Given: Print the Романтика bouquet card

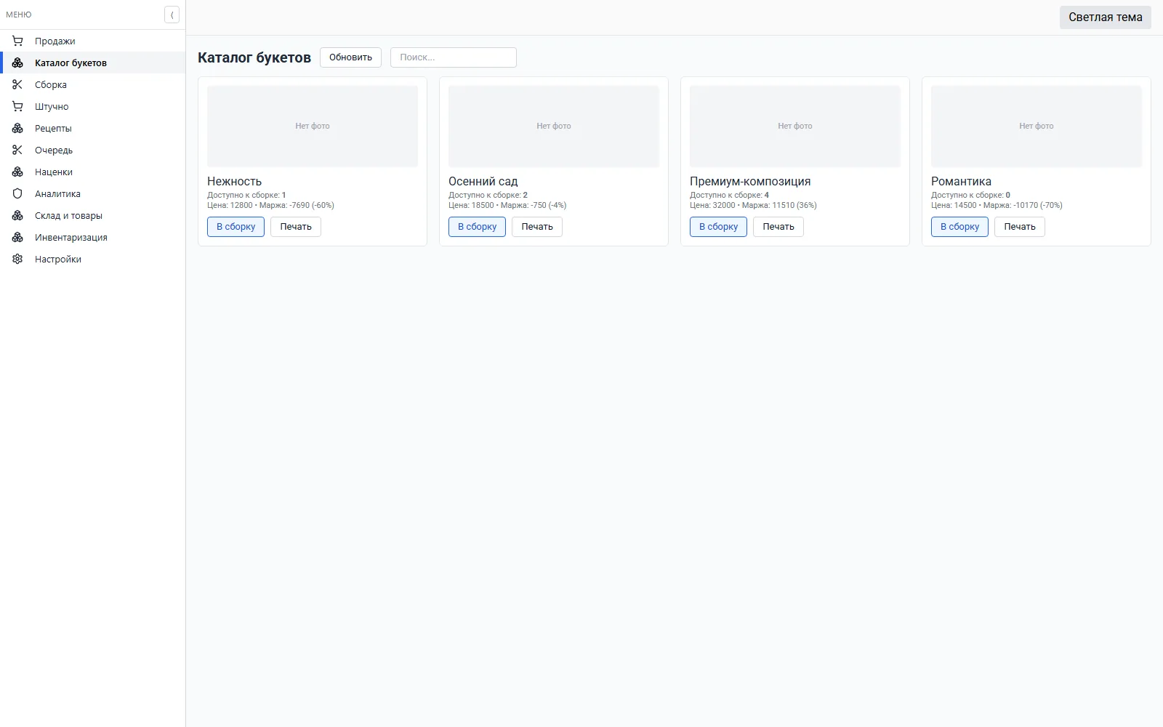Looking at the screenshot, I should click(x=1020, y=227).
